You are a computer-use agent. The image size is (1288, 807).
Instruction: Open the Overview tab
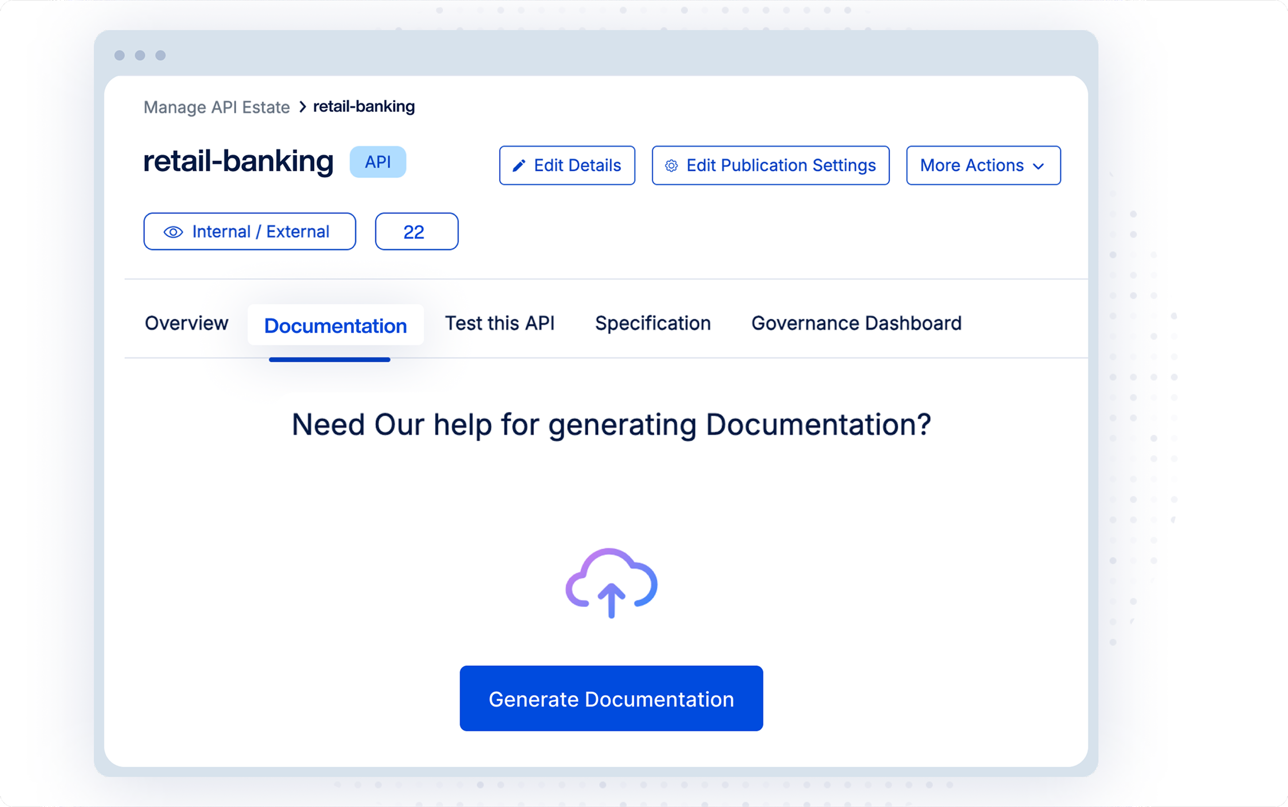click(186, 323)
